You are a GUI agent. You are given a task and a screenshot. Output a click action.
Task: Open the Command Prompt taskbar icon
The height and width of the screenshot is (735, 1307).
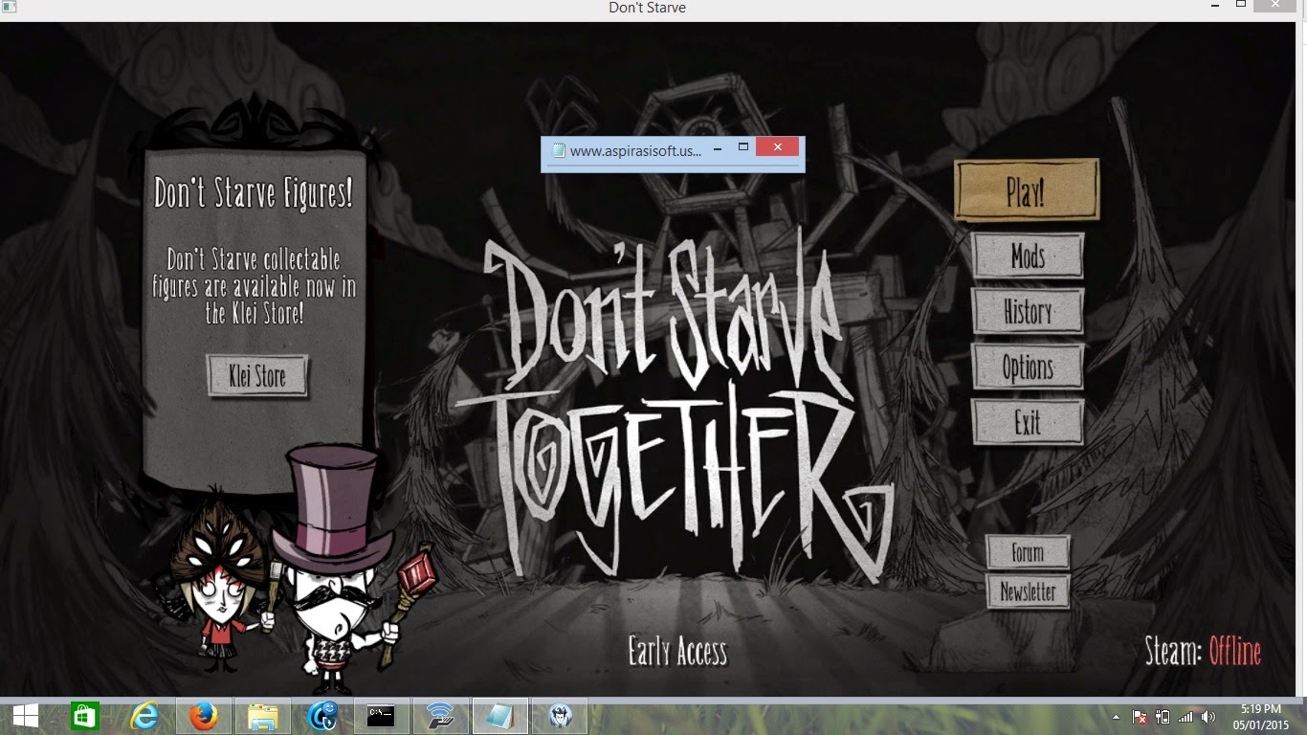380,716
